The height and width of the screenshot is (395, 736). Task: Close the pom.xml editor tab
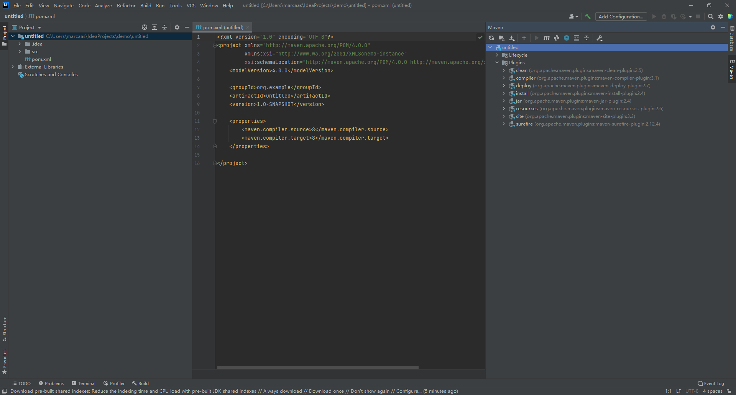coord(248,27)
